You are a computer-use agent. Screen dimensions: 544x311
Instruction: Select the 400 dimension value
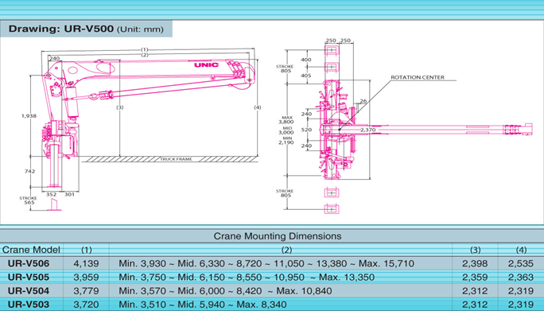(x=306, y=60)
